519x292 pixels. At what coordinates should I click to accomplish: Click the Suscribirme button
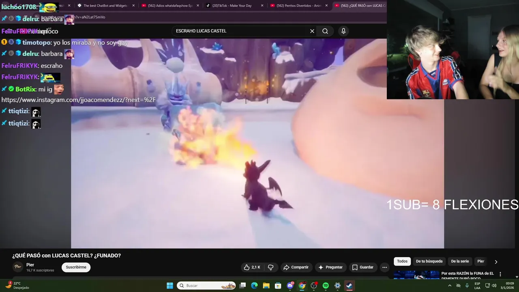[76, 267]
